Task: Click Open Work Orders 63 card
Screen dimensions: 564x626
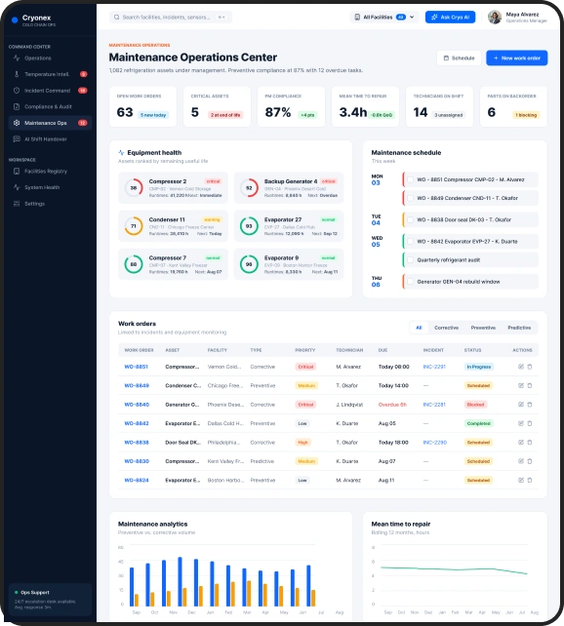Action: coord(142,106)
